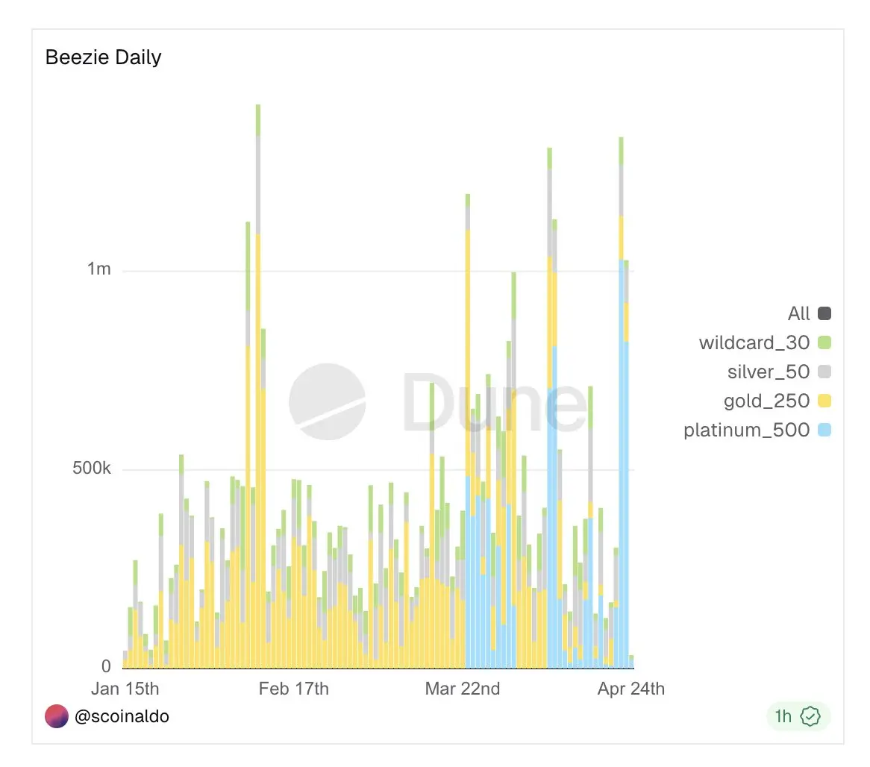Screen dimensions: 870x767
Task: Click the Jan 15th x-axis label
Action: coord(125,689)
